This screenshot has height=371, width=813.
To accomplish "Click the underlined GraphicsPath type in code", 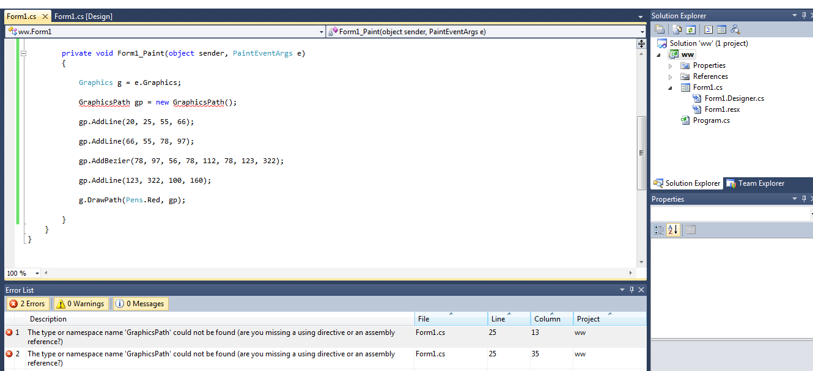I will tap(105, 102).
